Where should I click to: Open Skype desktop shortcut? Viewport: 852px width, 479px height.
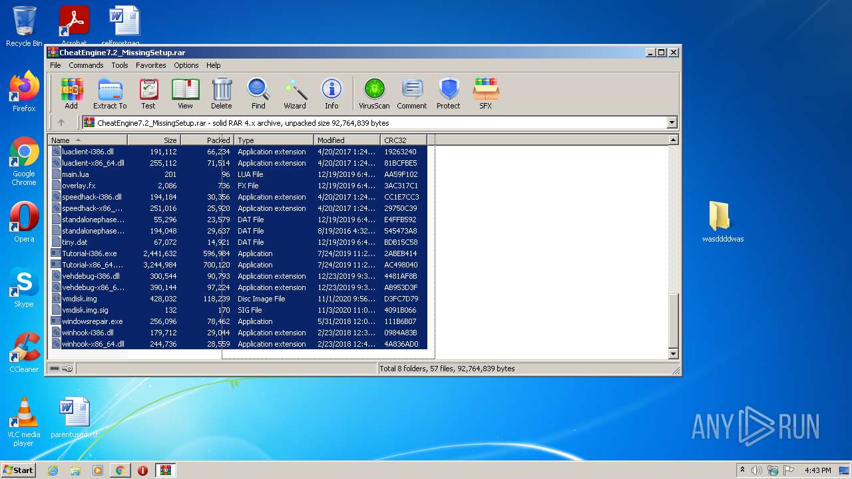click(24, 287)
